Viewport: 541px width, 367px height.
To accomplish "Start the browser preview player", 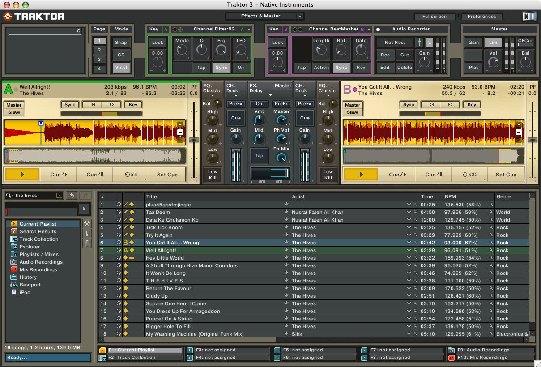I will pyautogui.click(x=84, y=209).
